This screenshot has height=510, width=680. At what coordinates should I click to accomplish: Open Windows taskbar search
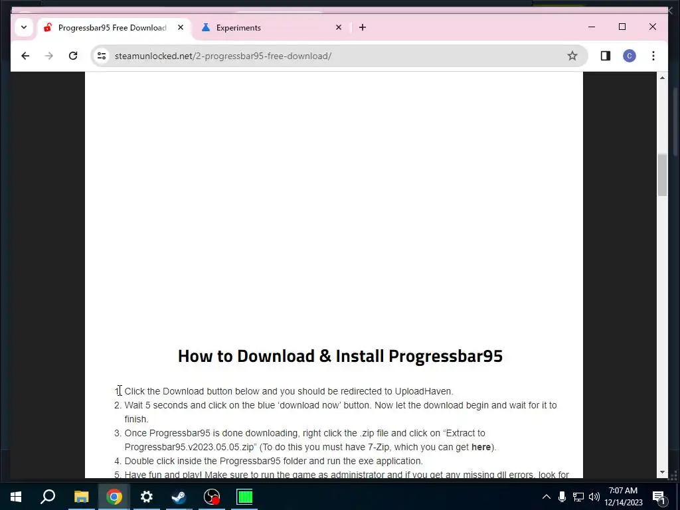48,497
